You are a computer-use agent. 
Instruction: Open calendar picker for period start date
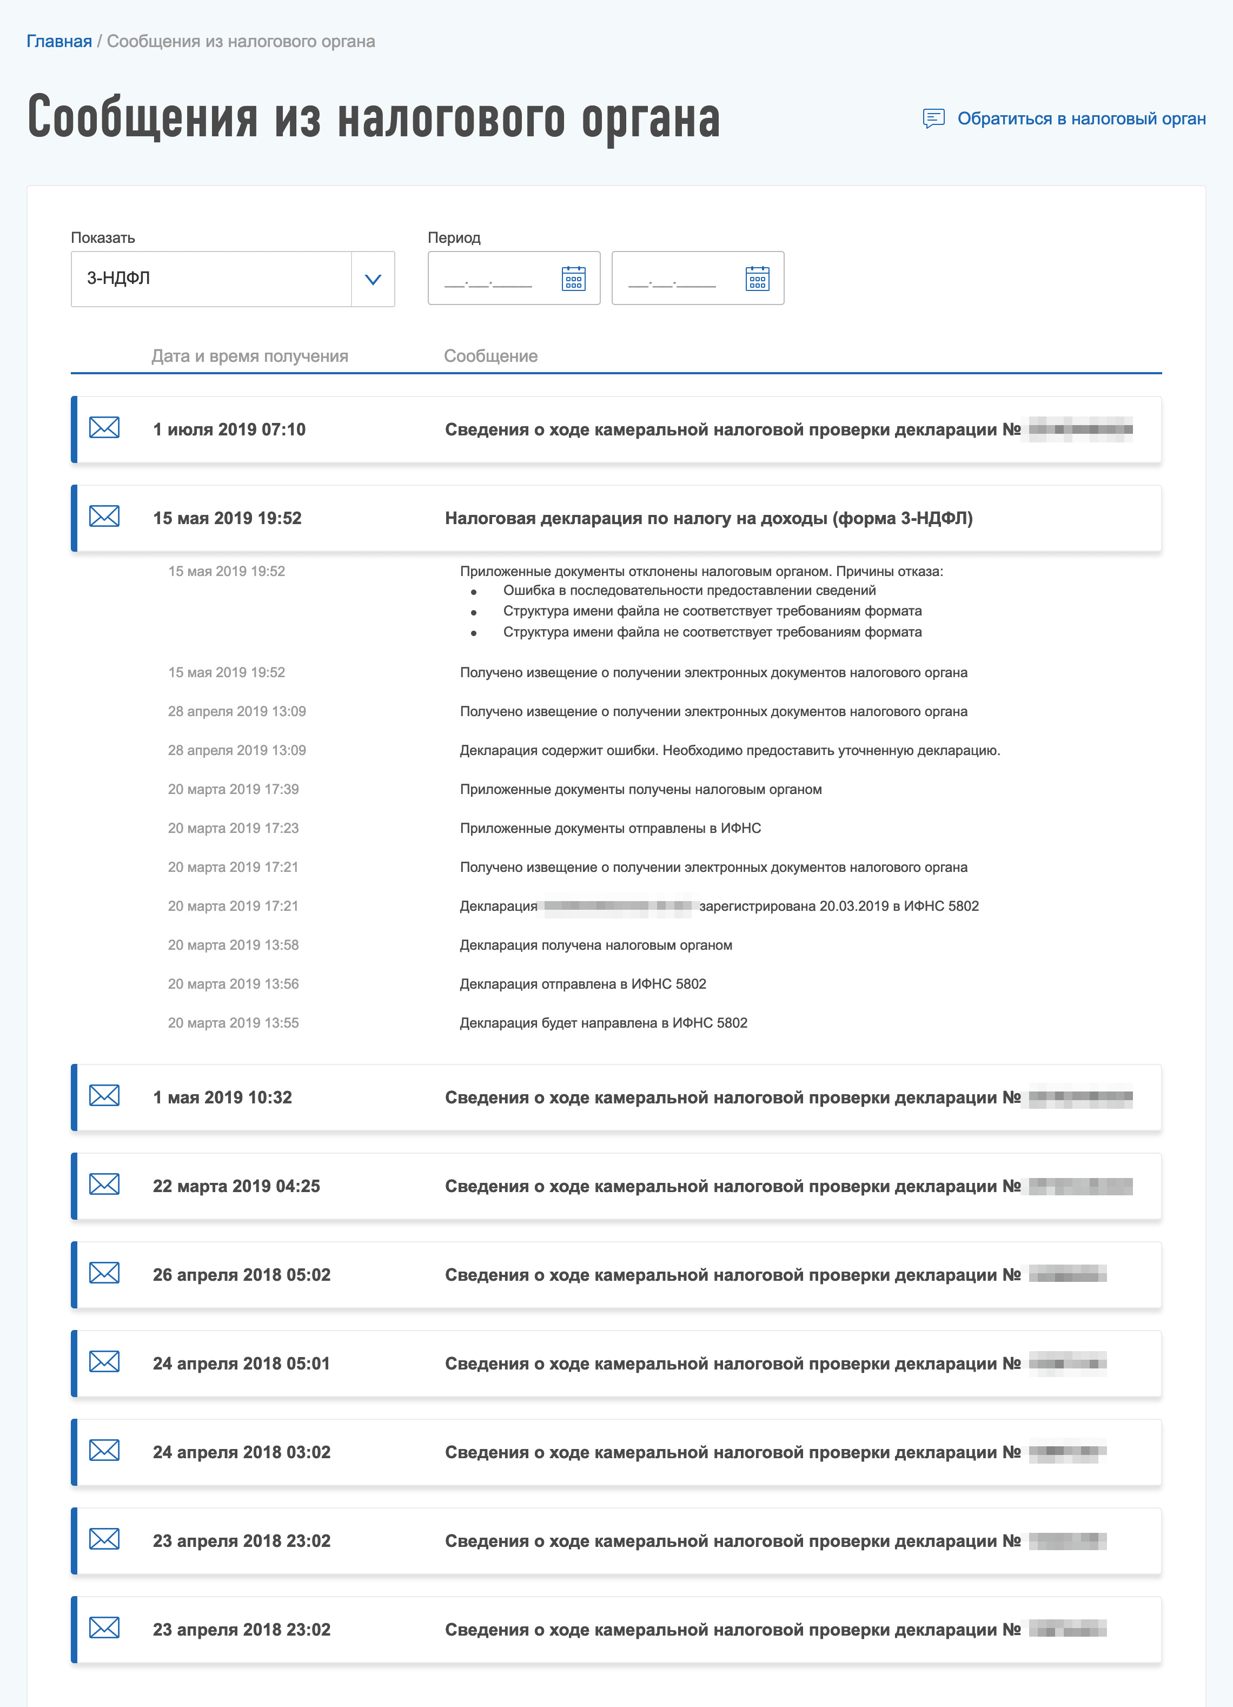point(574,279)
